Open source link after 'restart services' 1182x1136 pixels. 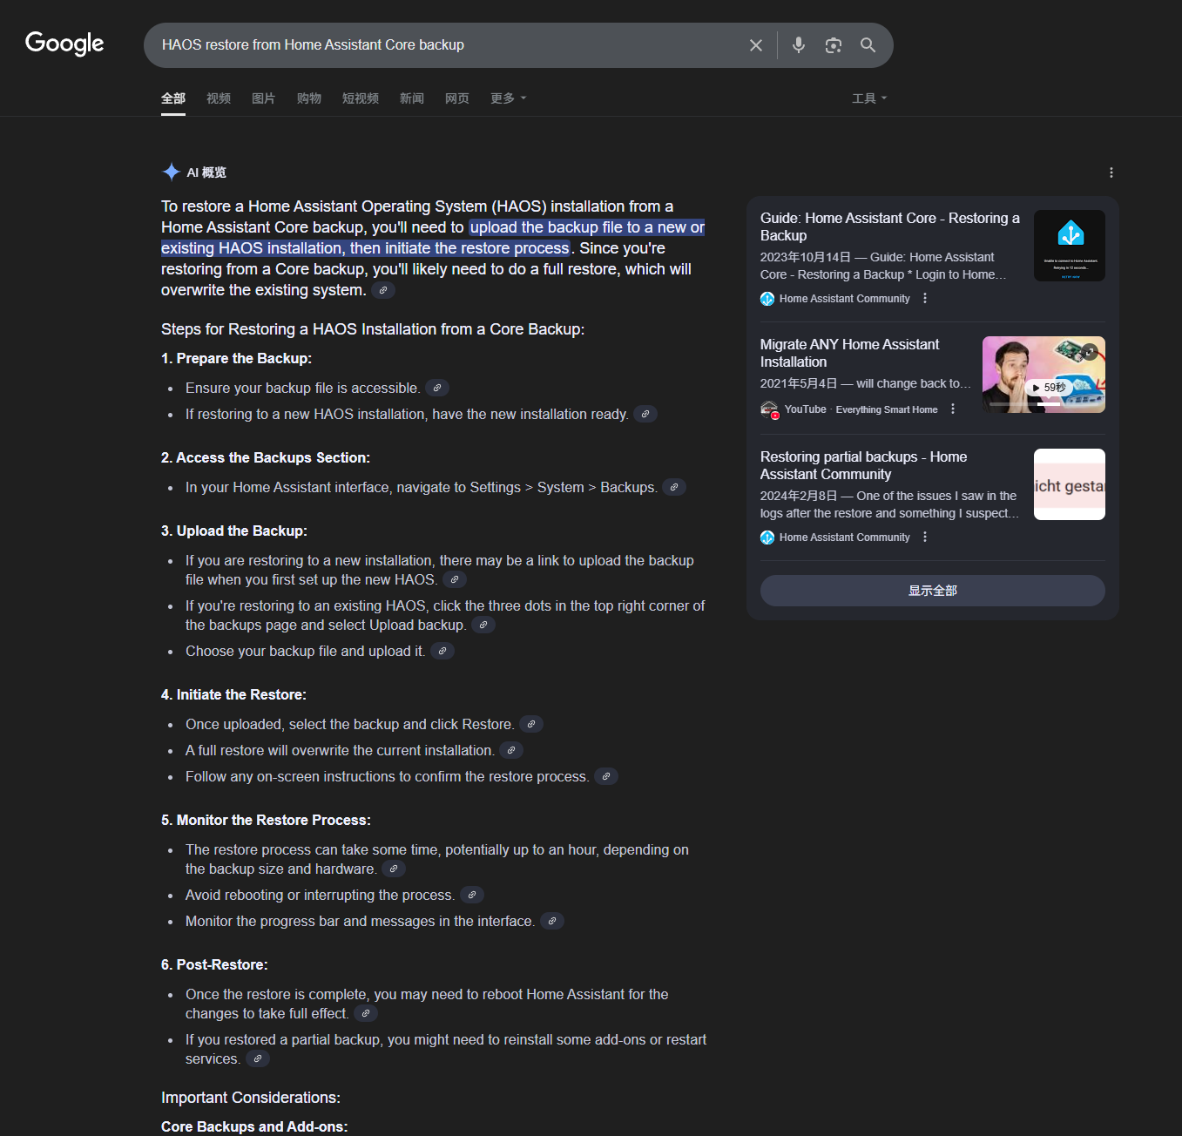pyautogui.click(x=258, y=1058)
